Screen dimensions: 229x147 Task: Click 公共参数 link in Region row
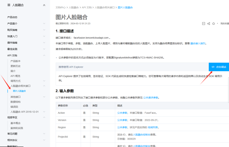[x=122, y=127]
